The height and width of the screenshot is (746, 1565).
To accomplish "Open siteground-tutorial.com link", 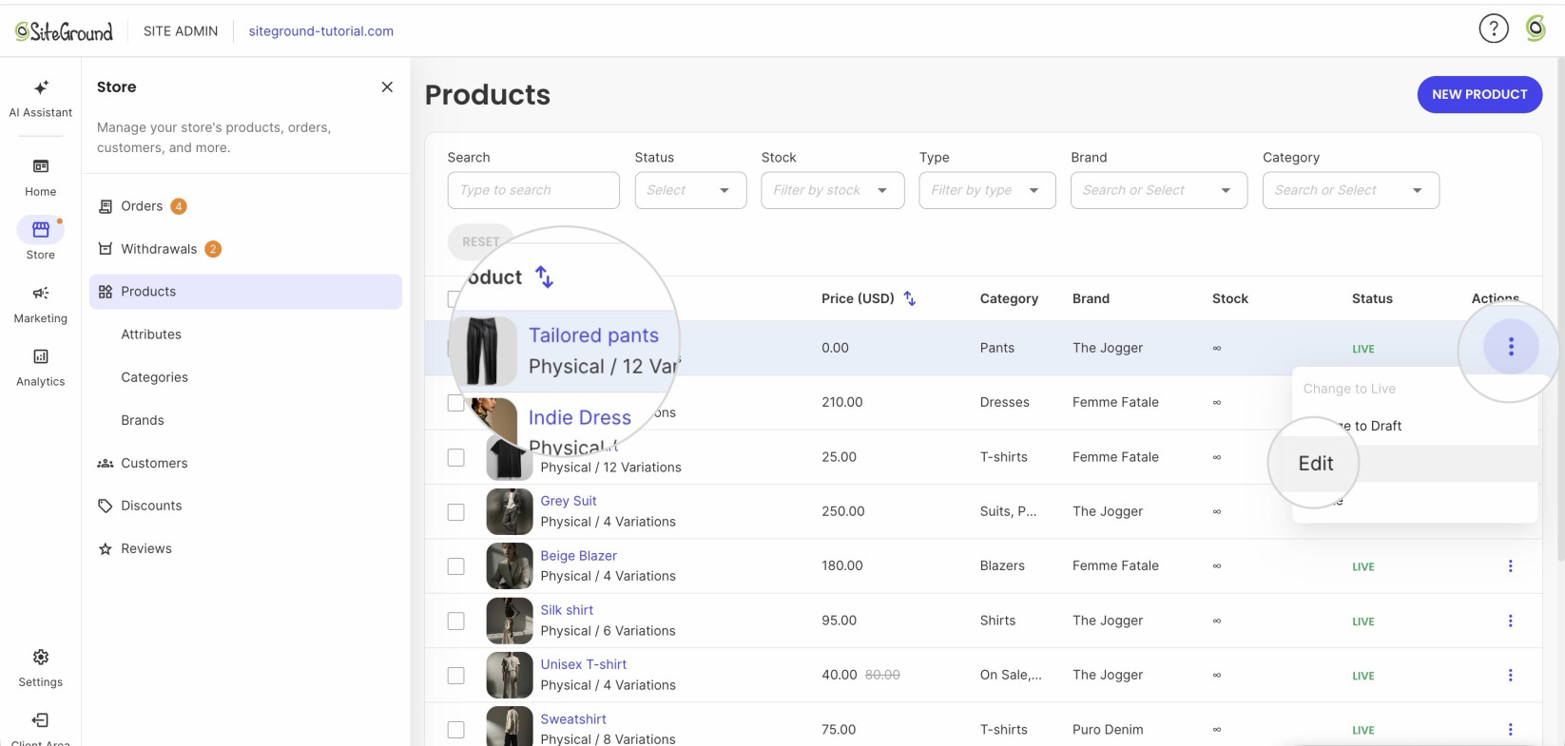I will (321, 31).
